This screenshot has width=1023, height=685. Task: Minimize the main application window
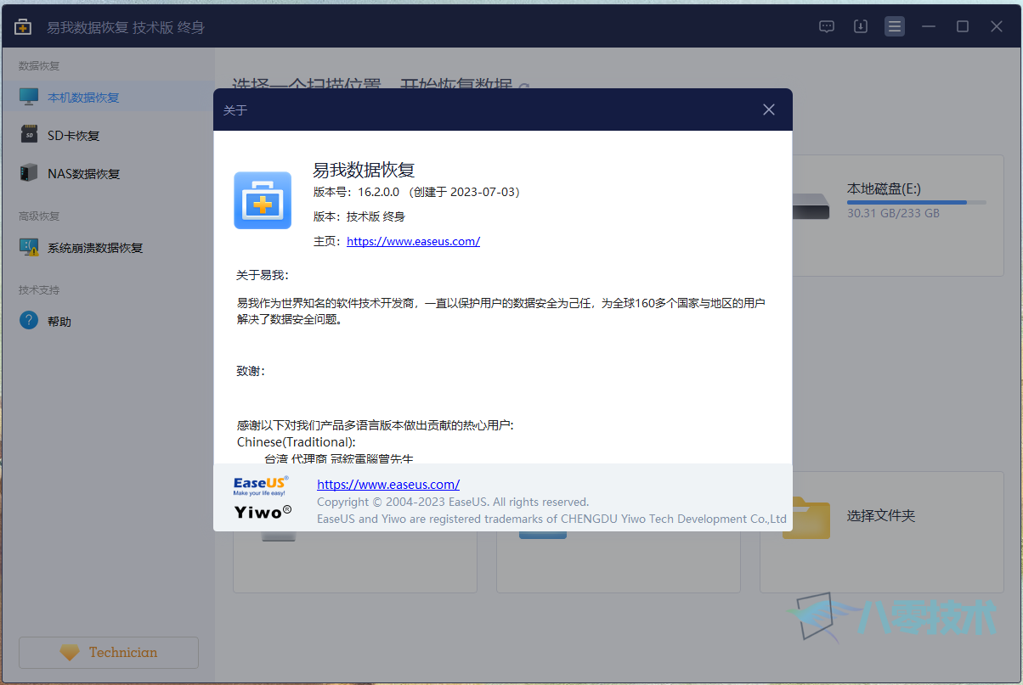[929, 26]
